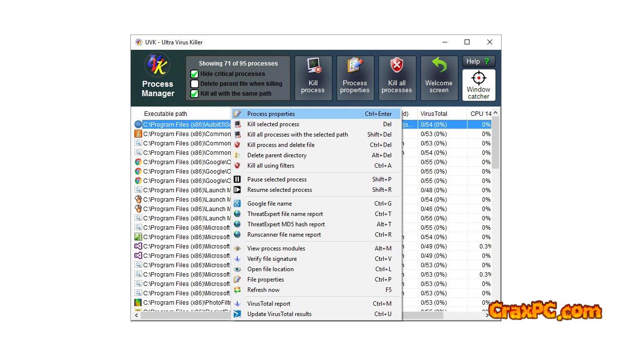The image size is (632, 355).
Task: Click the Resume selected process icon
Action: click(237, 190)
